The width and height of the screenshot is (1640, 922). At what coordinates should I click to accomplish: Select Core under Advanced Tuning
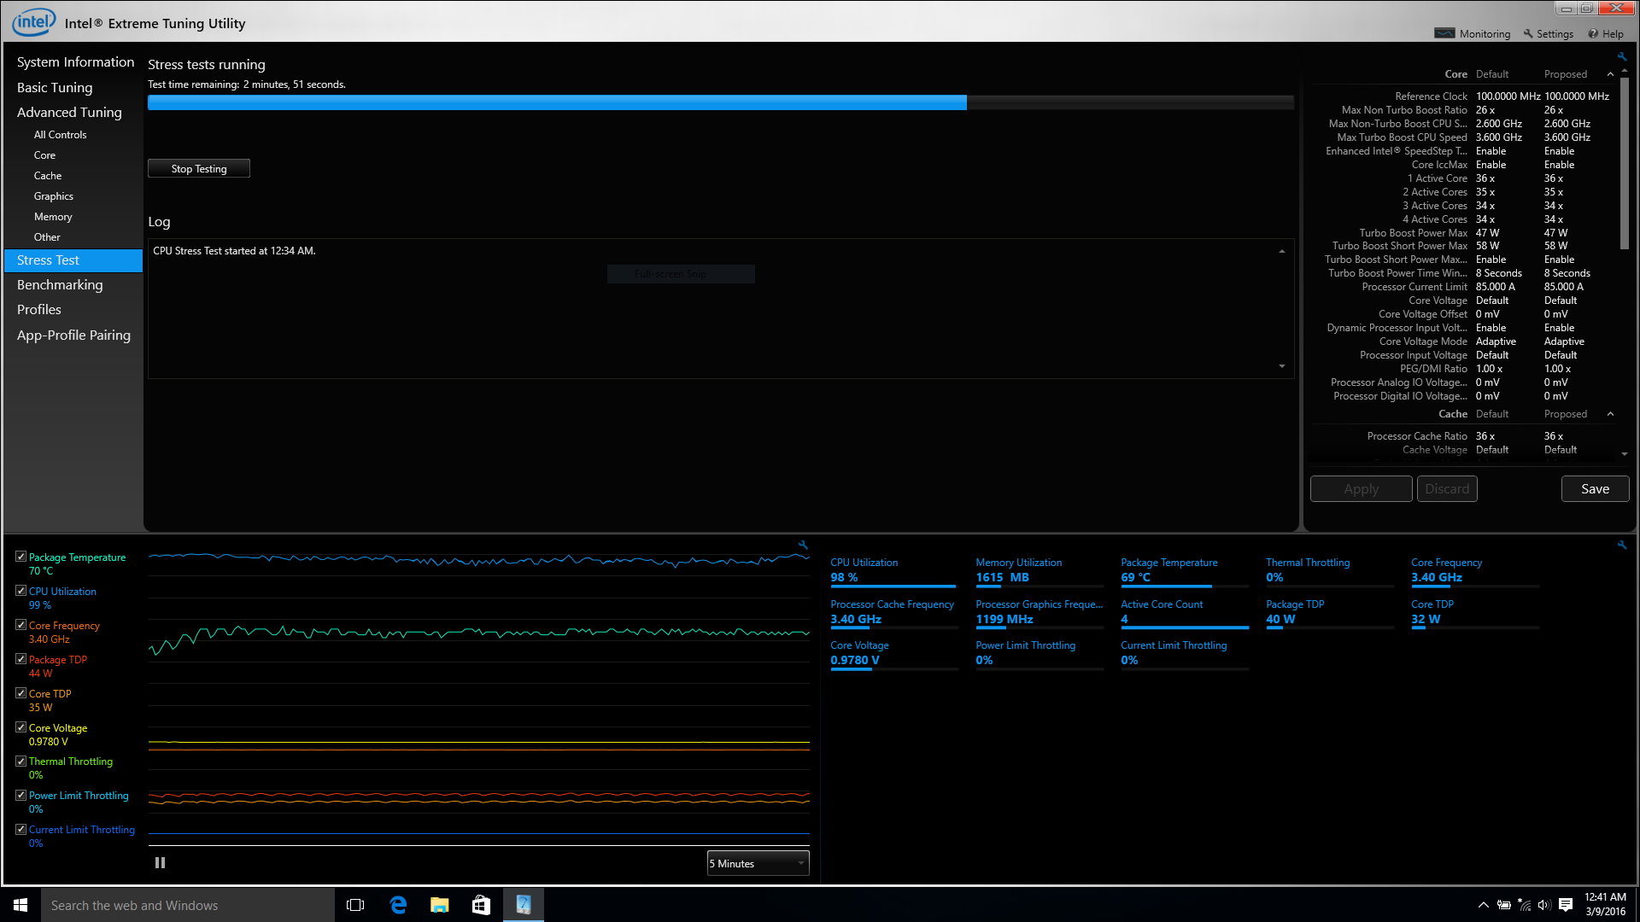click(44, 155)
